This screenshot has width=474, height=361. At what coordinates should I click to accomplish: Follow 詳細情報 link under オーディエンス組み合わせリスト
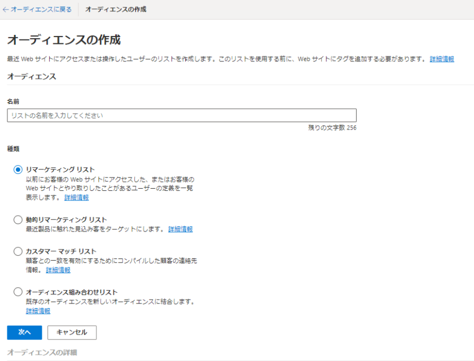click(x=38, y=311)
